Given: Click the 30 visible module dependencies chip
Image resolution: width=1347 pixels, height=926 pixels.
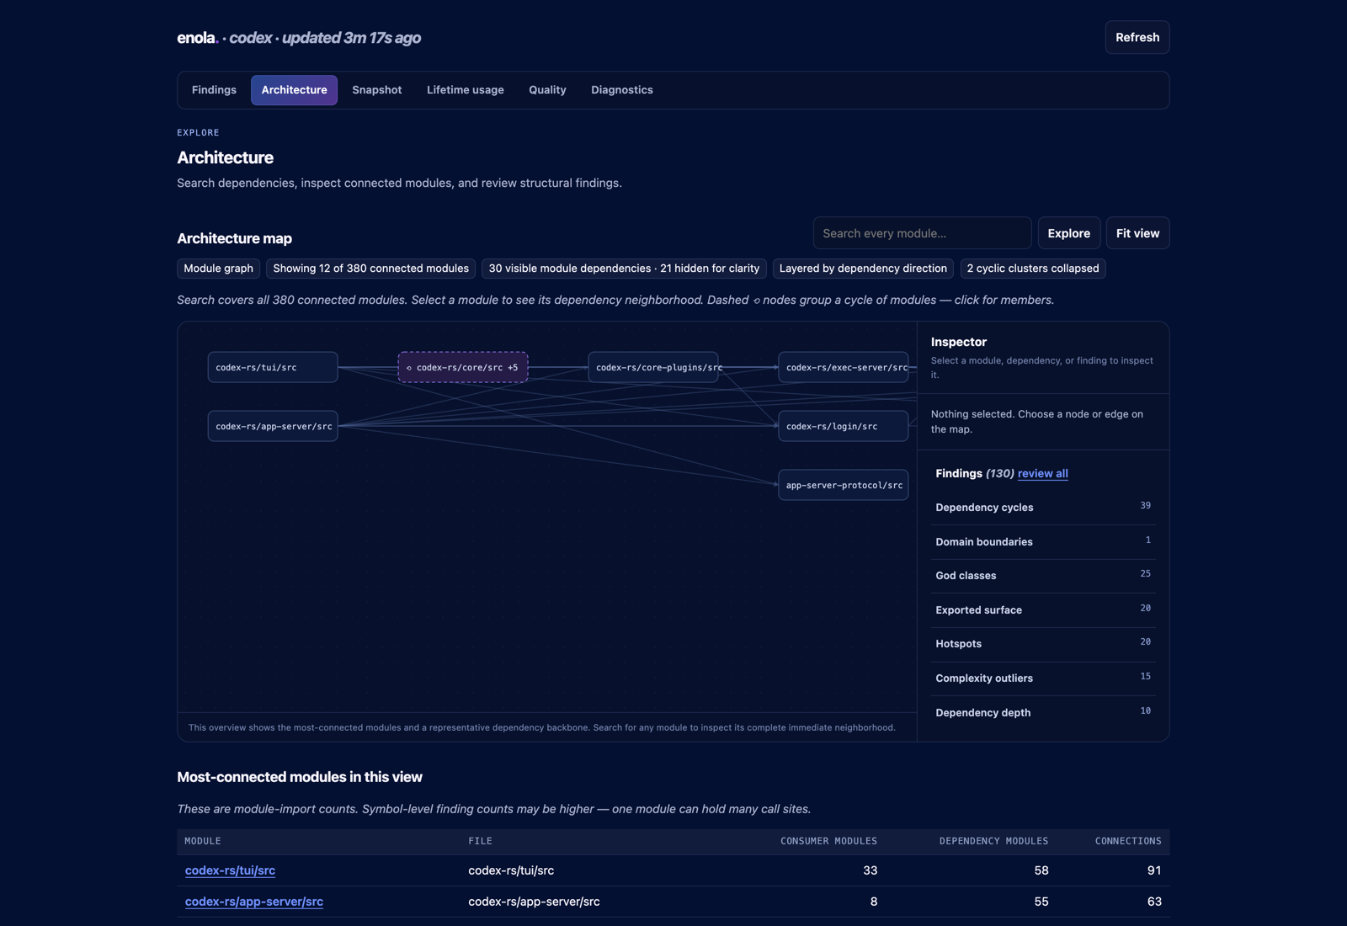Looking at the screenshot, I should [624, 269].
